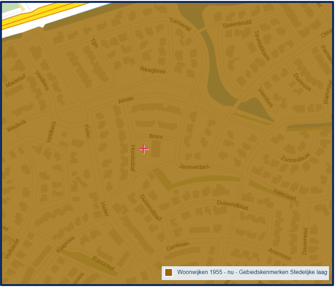Viewport: 335px width, 287px height.
Task: Click the pink crosshair marker on the map
Action: coord(144,149)
